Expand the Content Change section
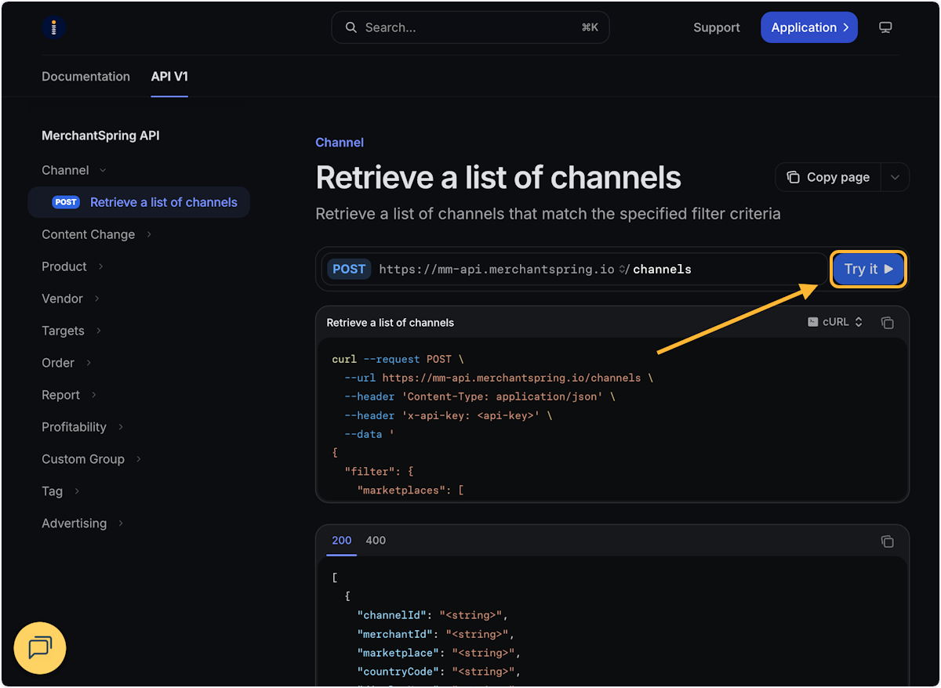Image resolution: width=941 pixels, height=688 pixels. click(x=96, y=234)
